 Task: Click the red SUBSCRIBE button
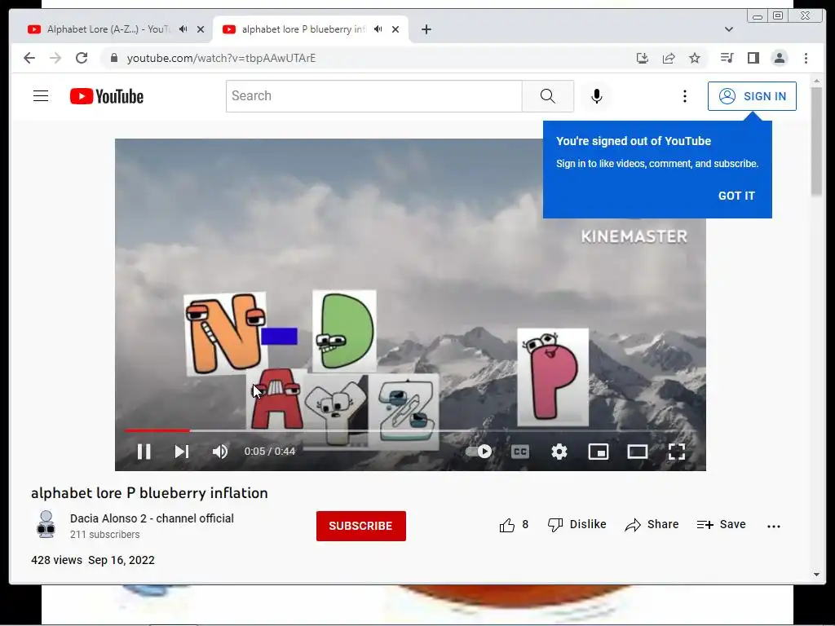(360, 526)
